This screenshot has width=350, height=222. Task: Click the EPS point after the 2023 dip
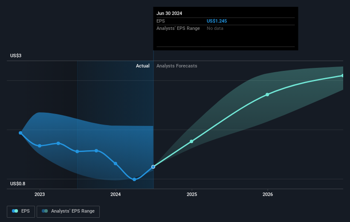coord(58,143)
